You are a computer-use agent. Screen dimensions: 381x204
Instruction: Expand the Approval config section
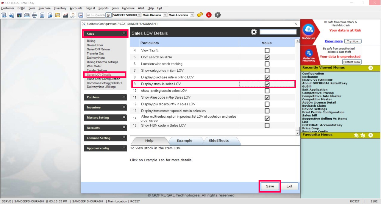pyautogui.click(x=105, y=148)
